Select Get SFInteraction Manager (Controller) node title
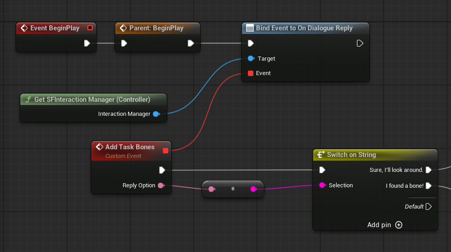This screenshot has height=252, width=451. [x=92, y=99]
